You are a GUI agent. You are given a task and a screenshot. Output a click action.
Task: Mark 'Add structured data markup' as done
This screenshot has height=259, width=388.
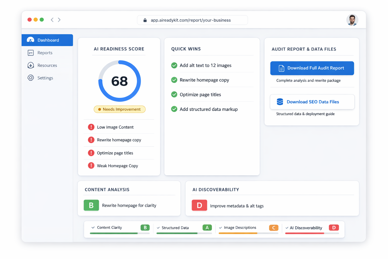pyautogui.click(x=174, y=109)
